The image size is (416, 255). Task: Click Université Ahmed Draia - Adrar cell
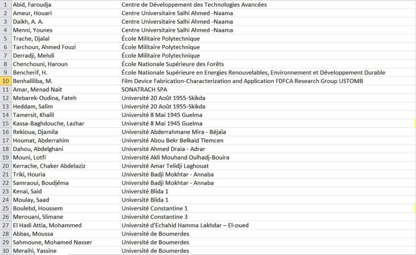click(268, 149)
